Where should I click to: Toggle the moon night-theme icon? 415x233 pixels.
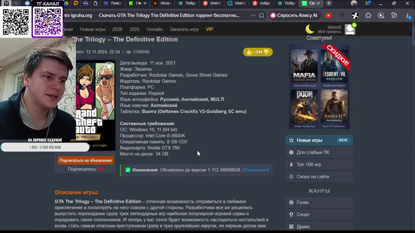pos(310,29)
